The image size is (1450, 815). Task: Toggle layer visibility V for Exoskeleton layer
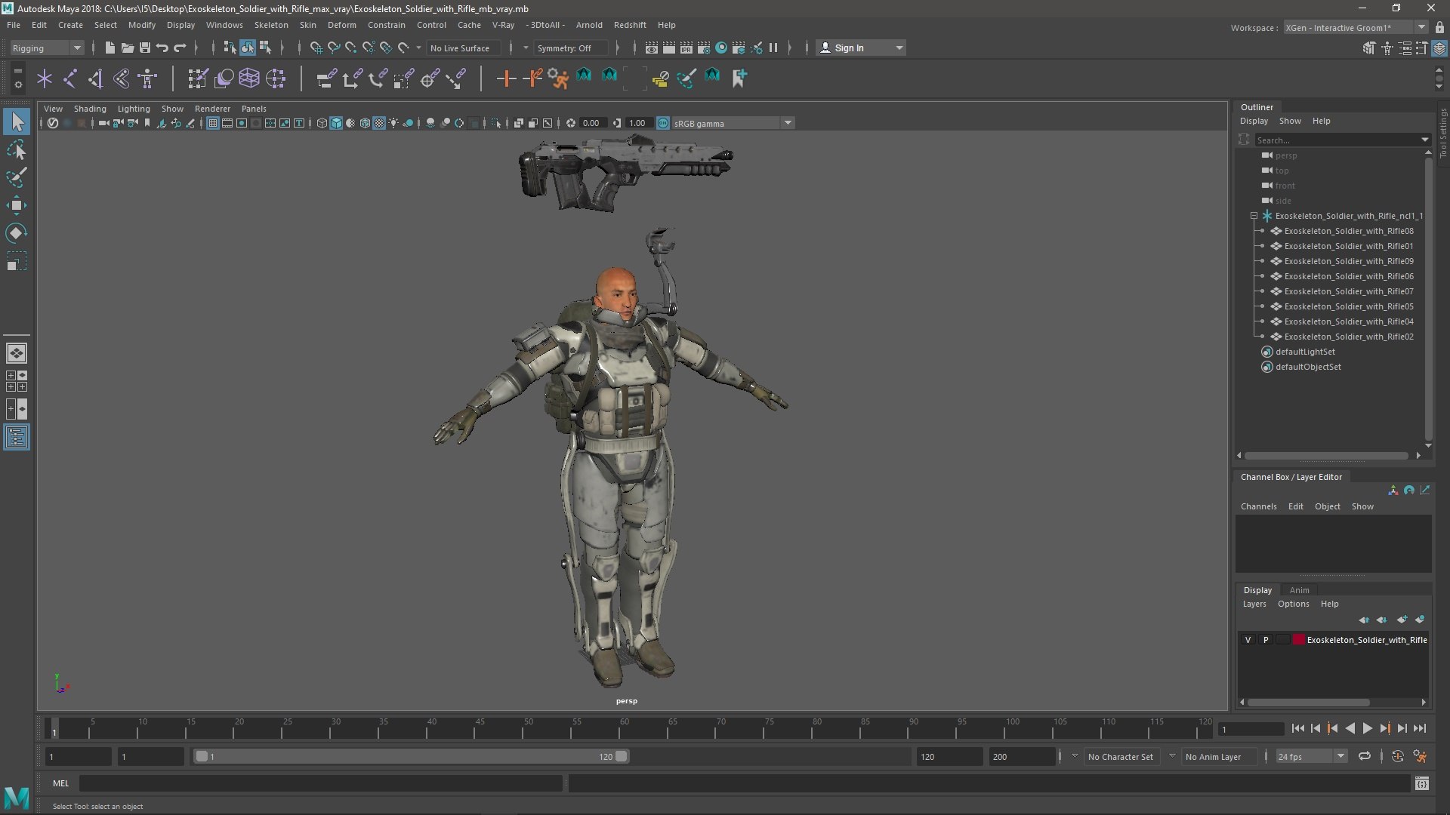click(1248, 640)
